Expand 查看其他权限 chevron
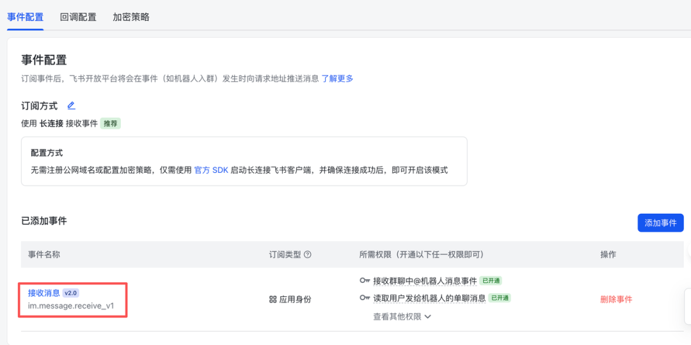 [x=427, y=316]
